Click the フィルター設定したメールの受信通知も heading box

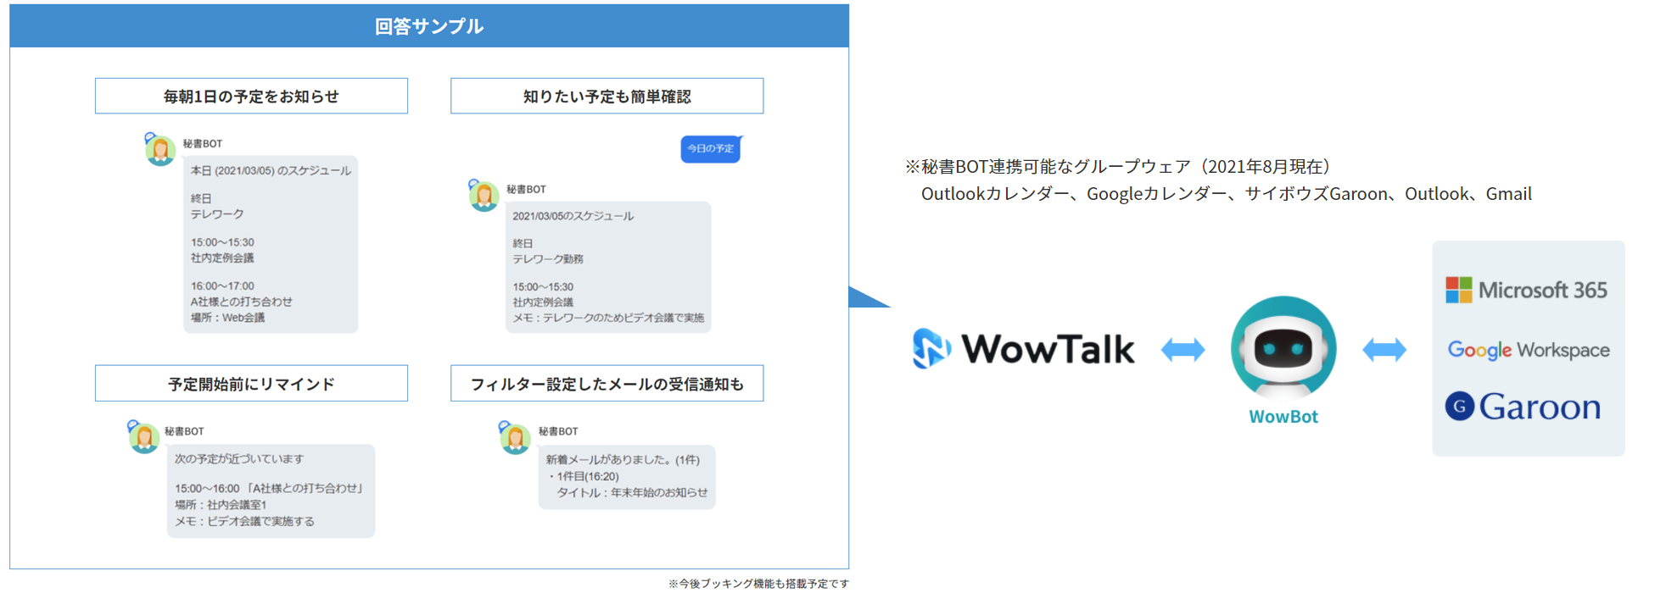[607, 384]
